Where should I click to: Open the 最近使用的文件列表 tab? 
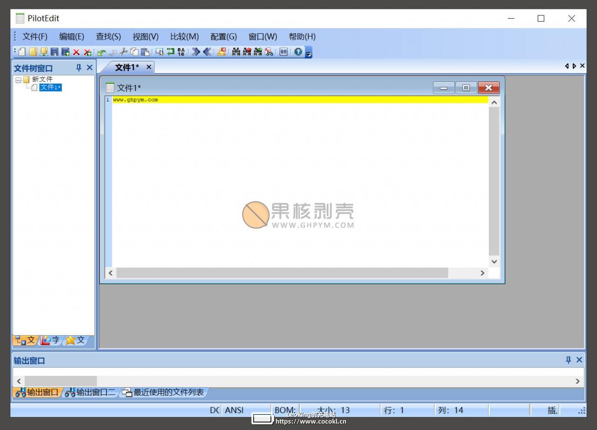pos(163,393)
